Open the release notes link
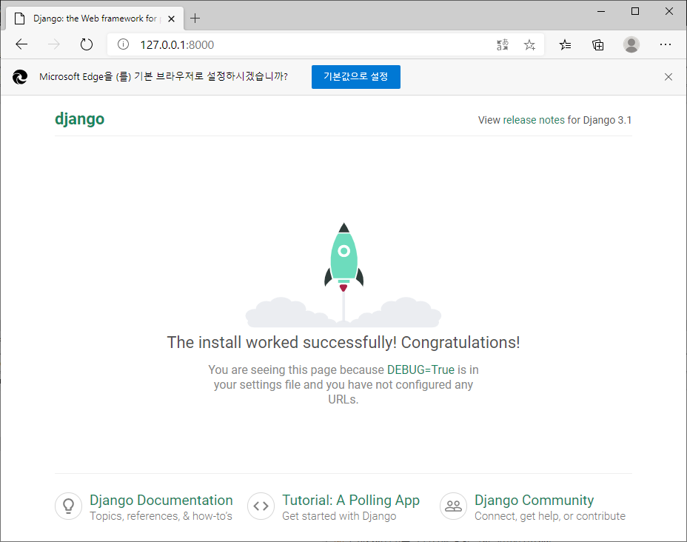 [x=534, y=120]
